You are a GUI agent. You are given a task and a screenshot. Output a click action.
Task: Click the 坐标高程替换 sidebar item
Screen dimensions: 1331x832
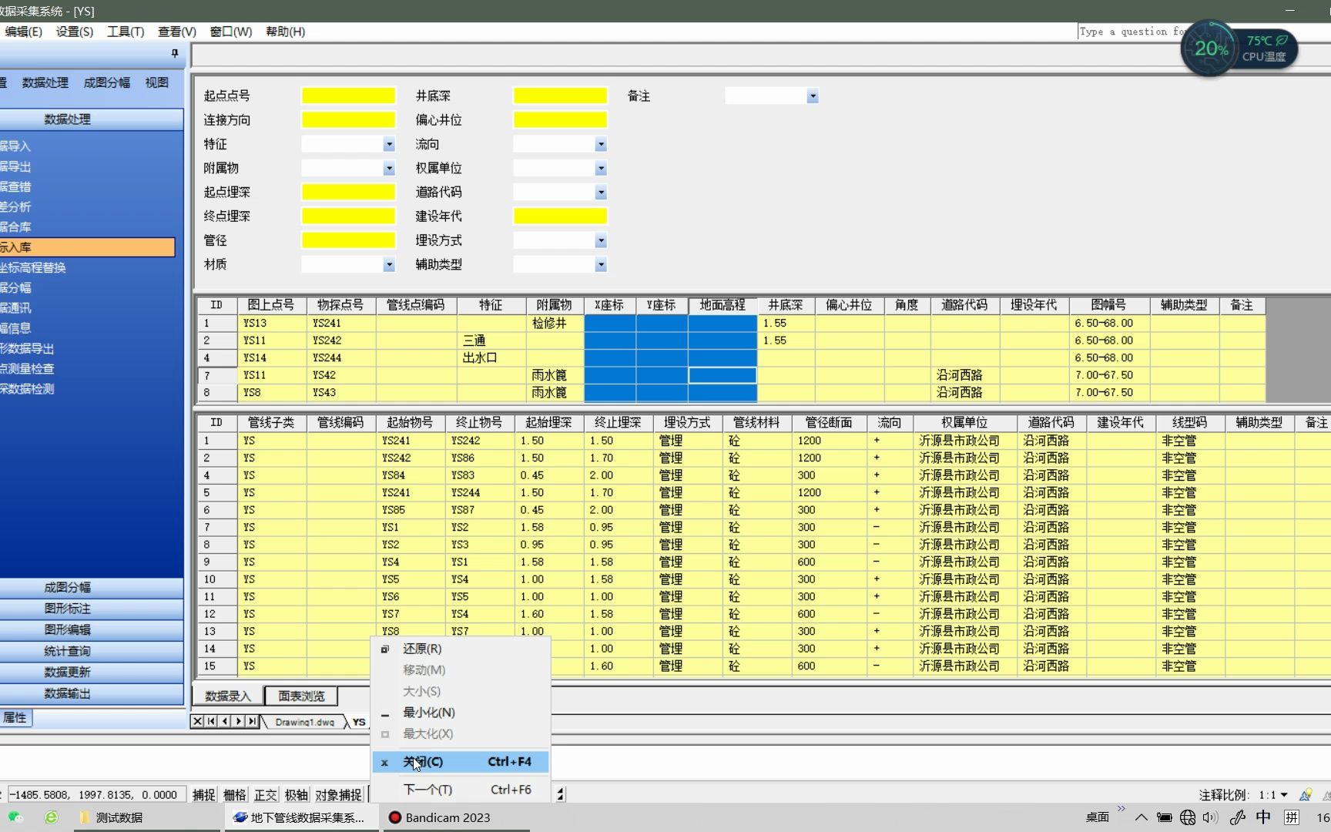point(33,268)
